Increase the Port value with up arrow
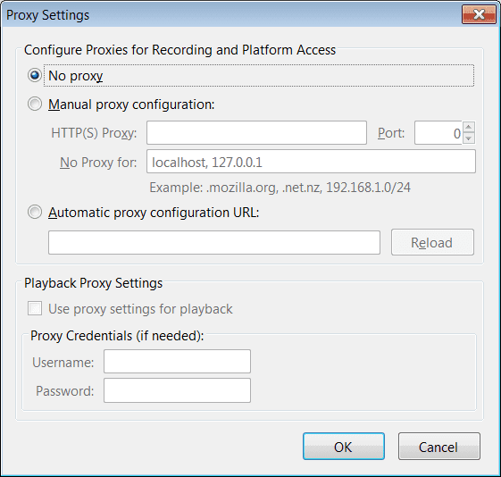The width and height of the screenshot is (501, 477). pyautogui.click(x=469, y=127)
